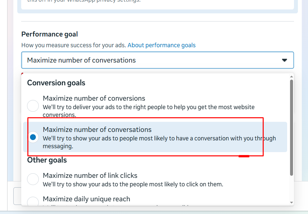The width and height of the screenshot is (308, 214).
Task: Click the 'Performance goal' field label
Action: tap(50, 34)
